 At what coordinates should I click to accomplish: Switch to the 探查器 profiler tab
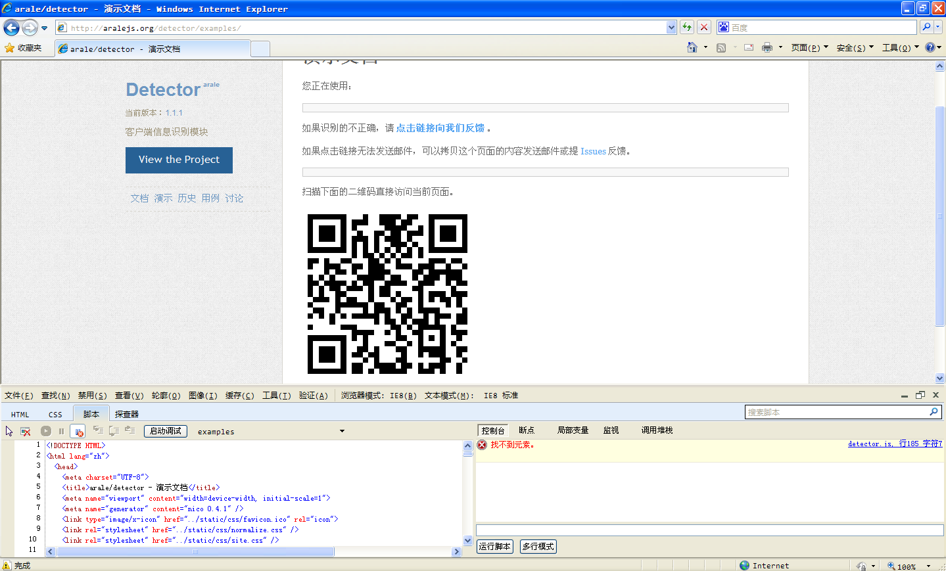[x=127, y=415]
